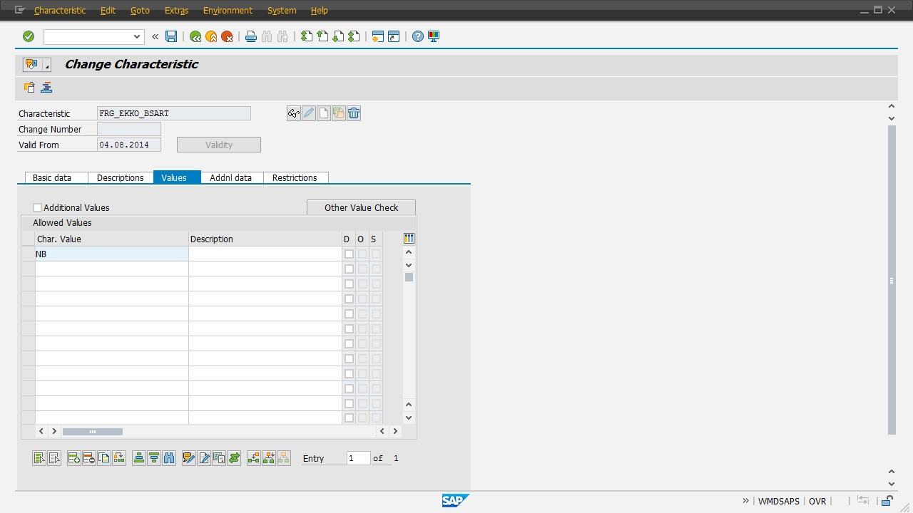Tick the D checkbox in second row
The height and width of the screenshot is (513, 913).
point(349,269)
